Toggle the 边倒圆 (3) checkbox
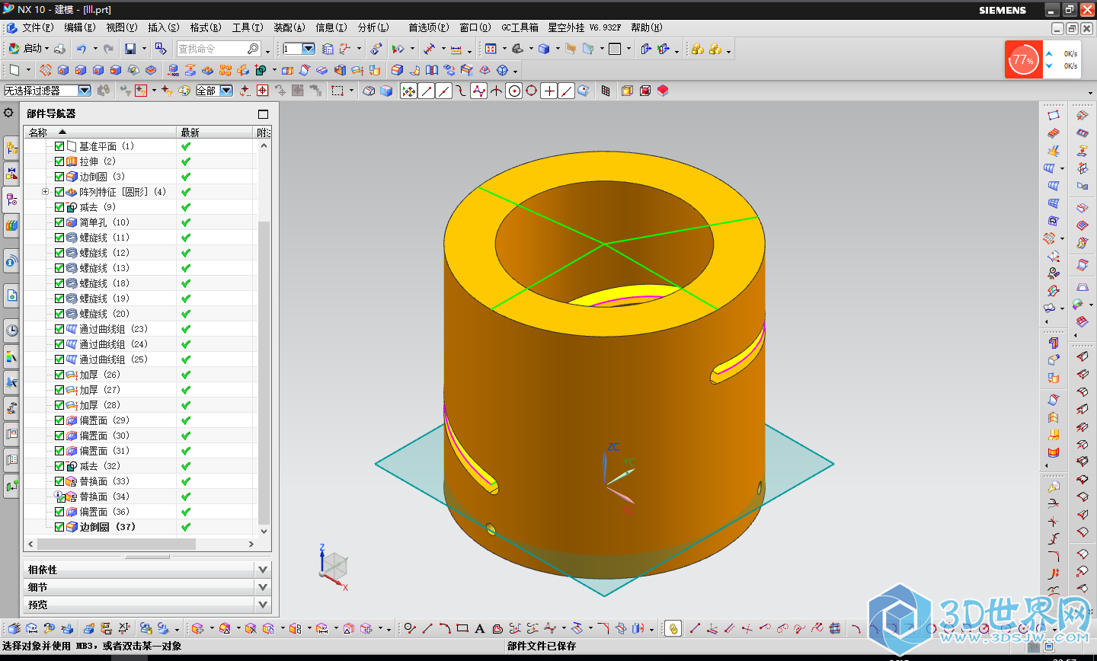 (x=59, y=177)
